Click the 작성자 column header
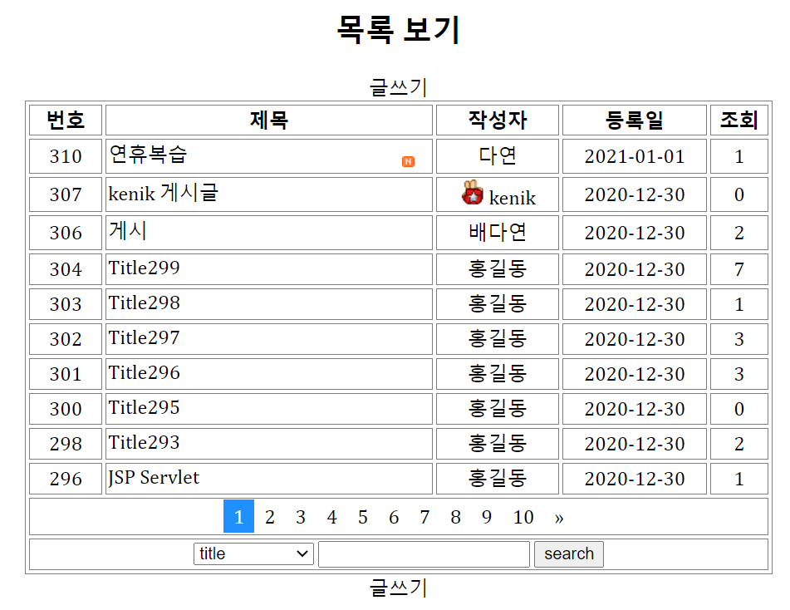The height and width of the screenshot is (610, 790). tap(498, 120)
